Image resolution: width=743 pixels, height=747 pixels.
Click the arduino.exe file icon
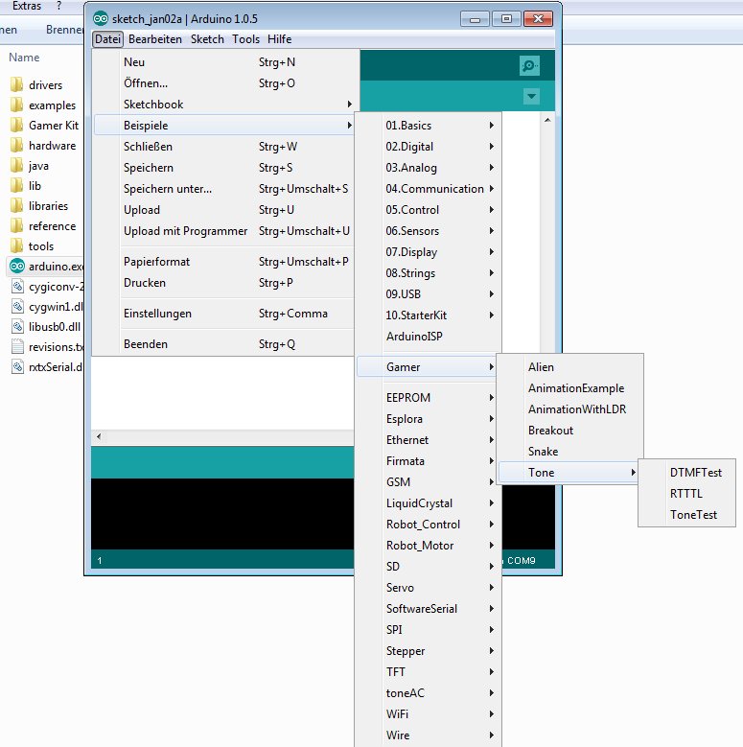point(17,266)
